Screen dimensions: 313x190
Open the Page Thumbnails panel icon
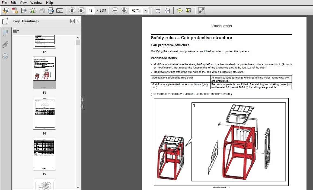click(5, 21)
